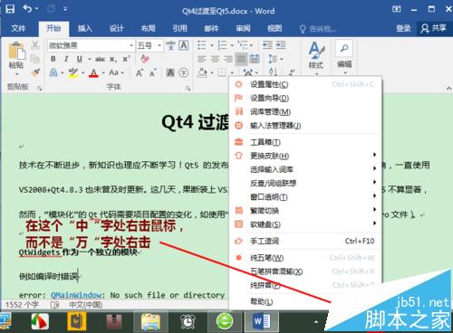Viewport: 453px width, 333px height.
Task: Click the 告诉我 search box
Action: (x=318, y=29)
